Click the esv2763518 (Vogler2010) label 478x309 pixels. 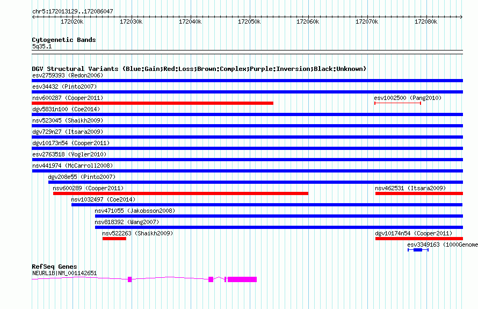[x=69, y=154]
